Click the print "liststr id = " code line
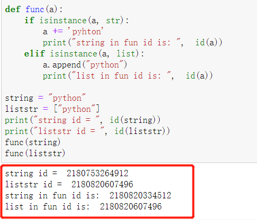257x220 pixels. click(x=87, y=131)
